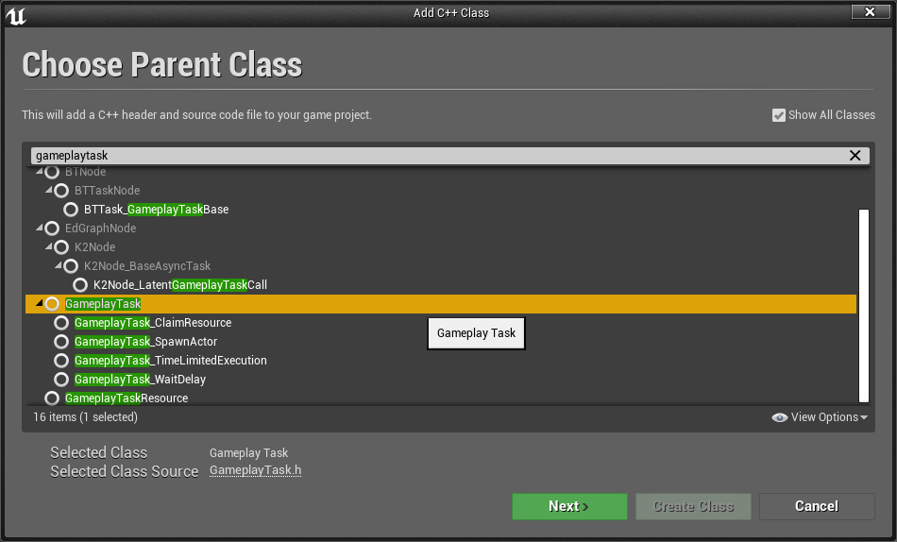Viewport: 897px width, 542px height.
Task: Click the GameplayTask_ClaimResource class name
Action: coord(153,323)
